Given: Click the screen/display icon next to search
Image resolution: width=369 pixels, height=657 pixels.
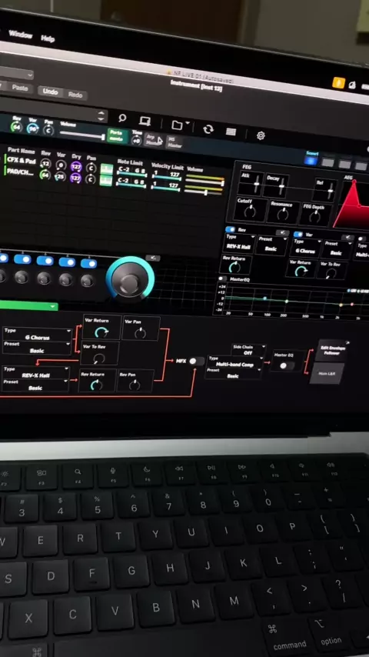Looking at the screenshot, I should [145, 121].
